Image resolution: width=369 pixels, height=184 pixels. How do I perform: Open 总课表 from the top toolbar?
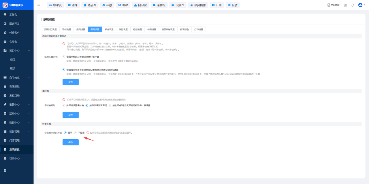(55, 5)
